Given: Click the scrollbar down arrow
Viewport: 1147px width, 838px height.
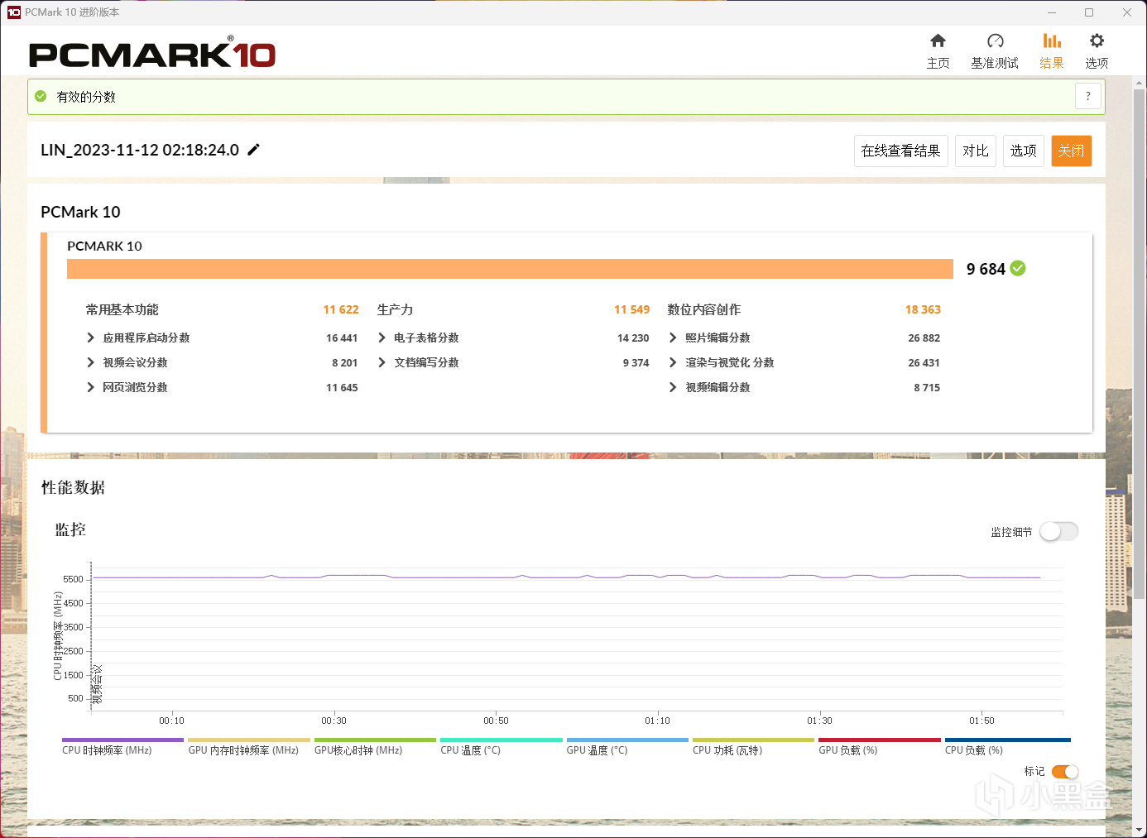Looking at the screenshot, I should 1140,829.
